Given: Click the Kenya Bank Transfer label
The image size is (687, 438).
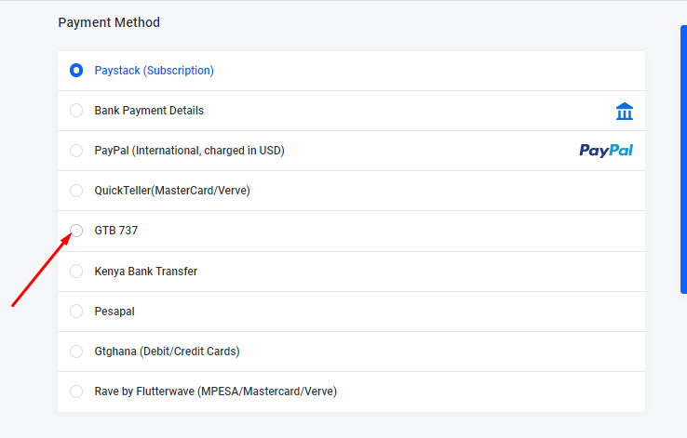Looking at the screenshot, I should (x=146, y=272).
